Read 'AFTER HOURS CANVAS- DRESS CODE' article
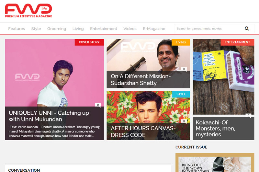The height and width of the screenshot is (172, 259). click(143, 132)
